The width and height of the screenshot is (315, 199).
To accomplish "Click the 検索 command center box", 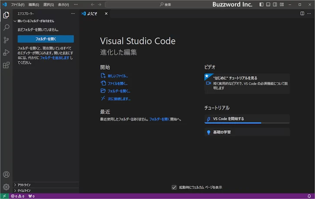I will (165, 4).
